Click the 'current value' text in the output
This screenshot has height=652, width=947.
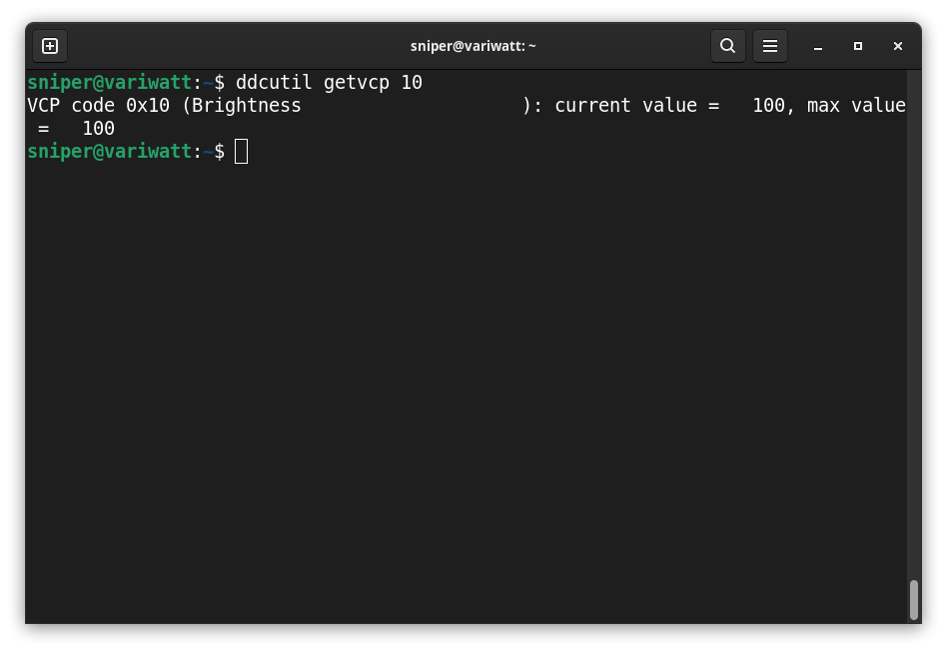[625, 106]
